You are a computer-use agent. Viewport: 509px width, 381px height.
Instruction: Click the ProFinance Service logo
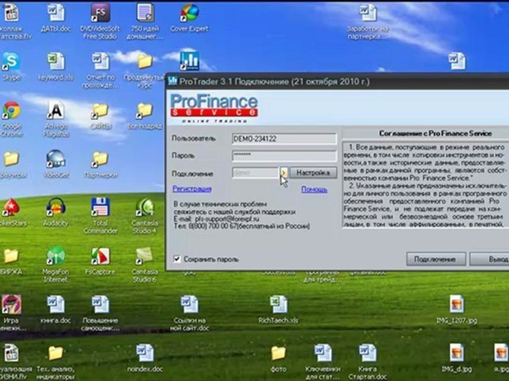click(x=214, y=108)
